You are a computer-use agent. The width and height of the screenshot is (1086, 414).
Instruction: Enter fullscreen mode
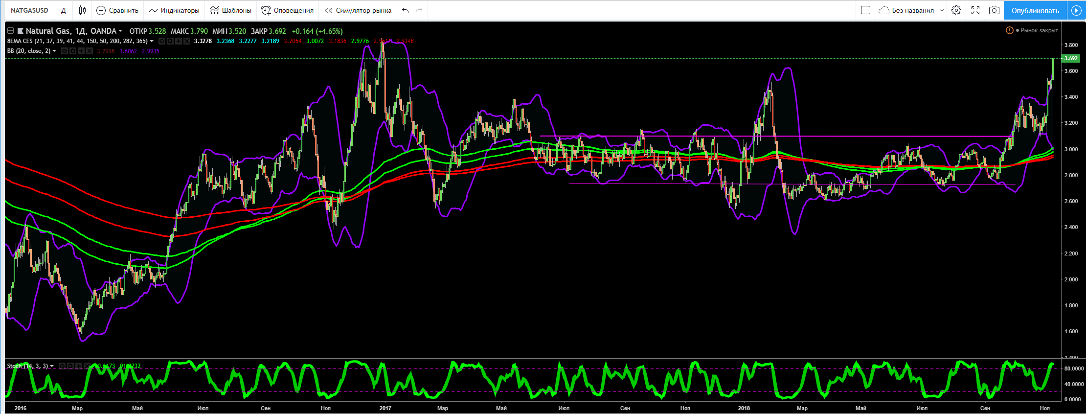click(975, 10)
